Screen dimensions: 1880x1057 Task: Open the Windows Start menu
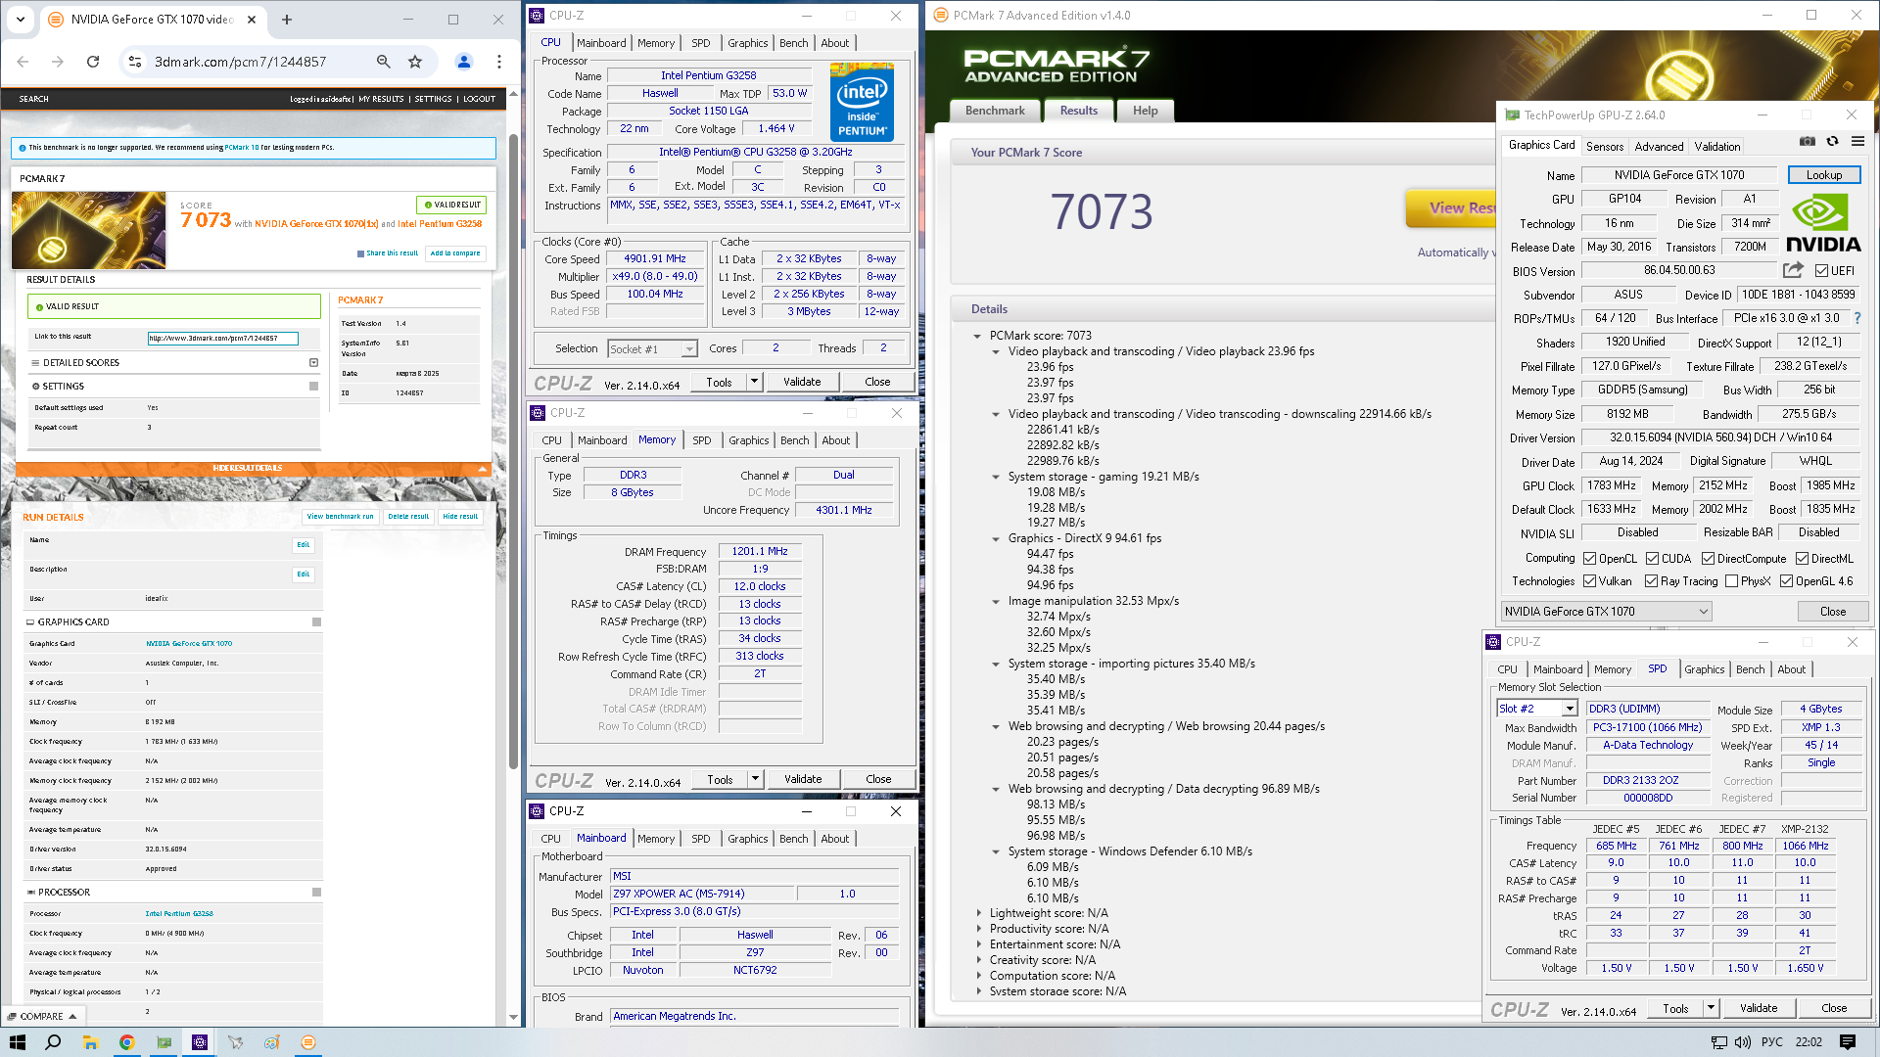click(18, 1042)
